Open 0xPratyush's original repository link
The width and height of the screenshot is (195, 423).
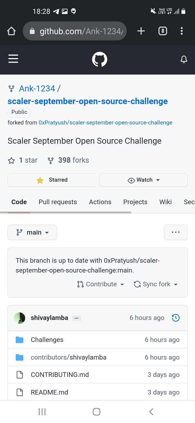tap(106, 123)
